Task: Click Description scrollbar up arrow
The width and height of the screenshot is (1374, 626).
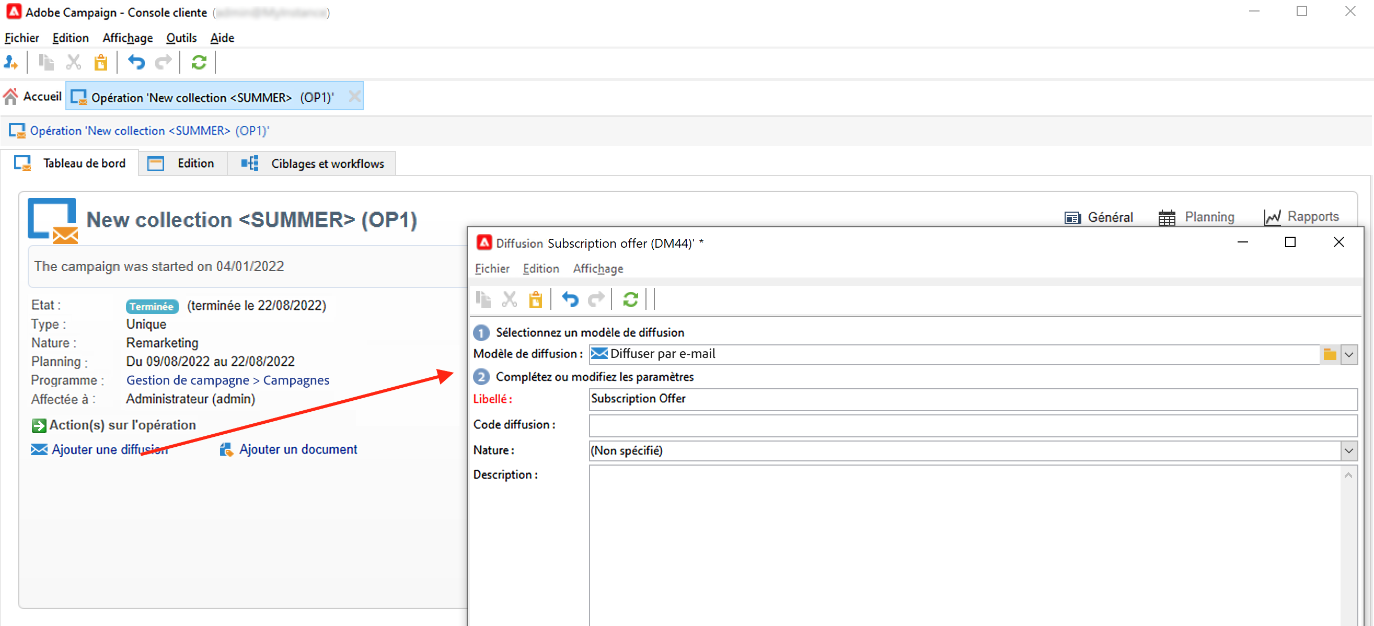Action: click(1348, 475)
